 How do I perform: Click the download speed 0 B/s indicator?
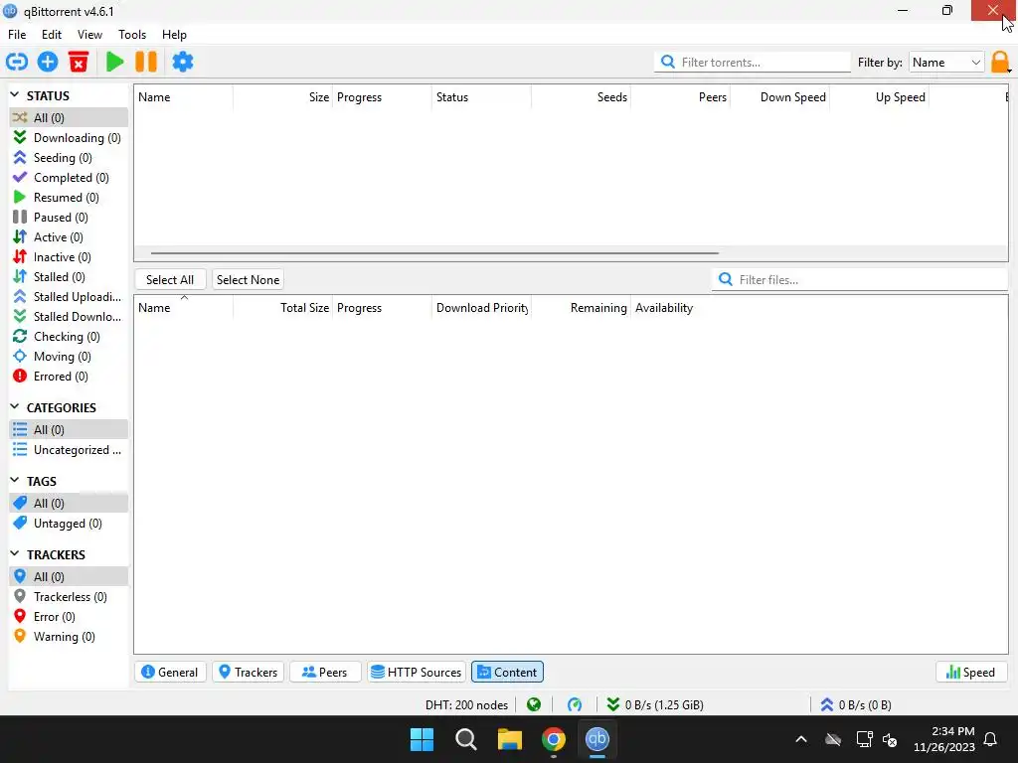(x=655, y=704)
